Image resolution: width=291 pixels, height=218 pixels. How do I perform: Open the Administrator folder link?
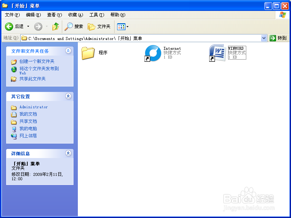click(x=33, y=107)
